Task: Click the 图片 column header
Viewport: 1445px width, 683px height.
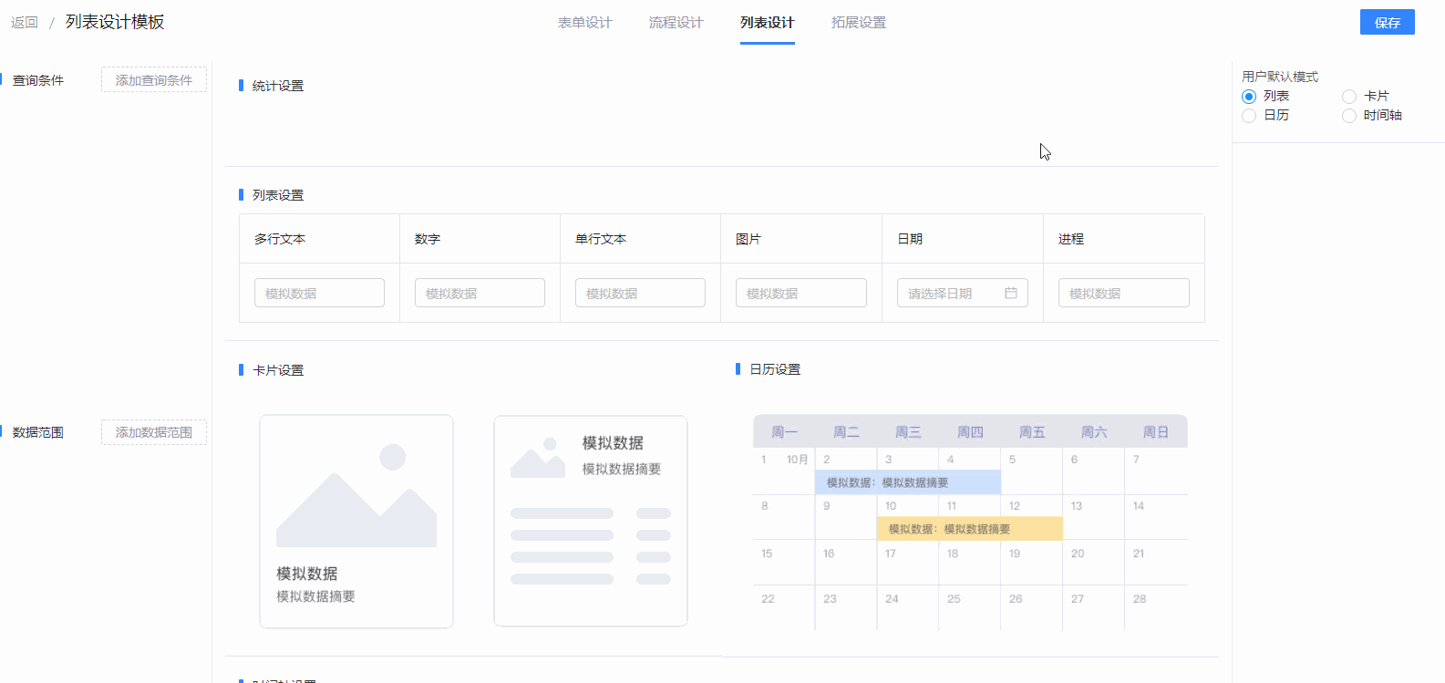Action: pyautogui.click(x=748, y=239)
